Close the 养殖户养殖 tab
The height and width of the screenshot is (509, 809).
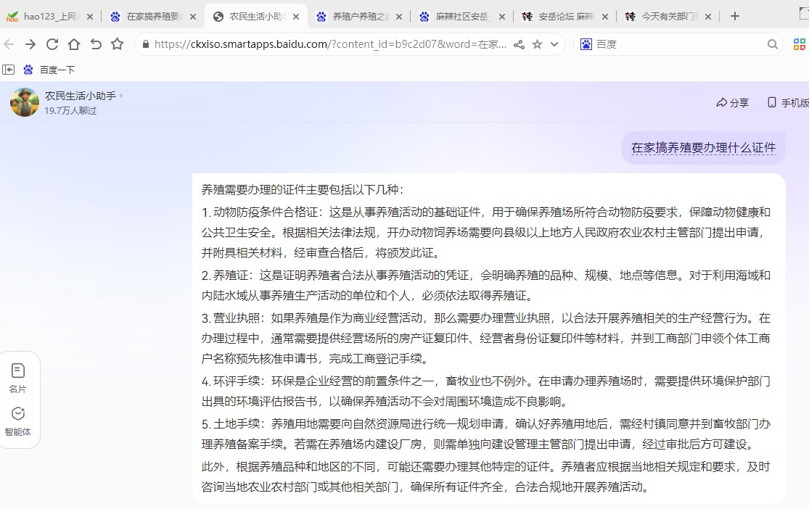pos(398,16)
